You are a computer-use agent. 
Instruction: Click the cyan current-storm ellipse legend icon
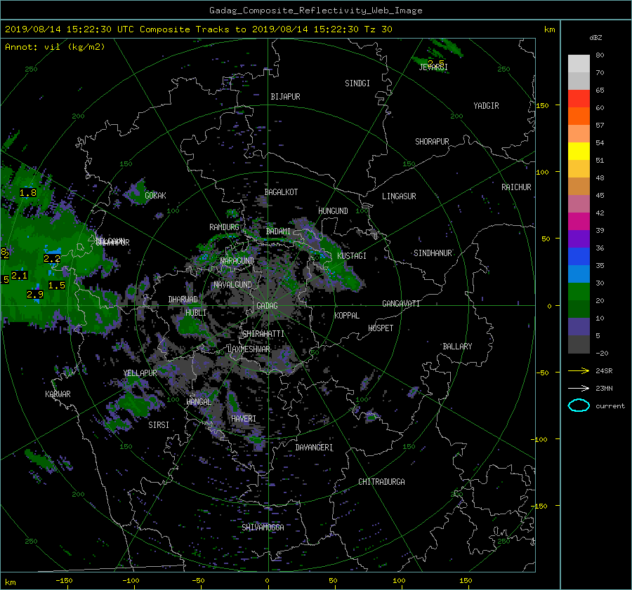579,405
